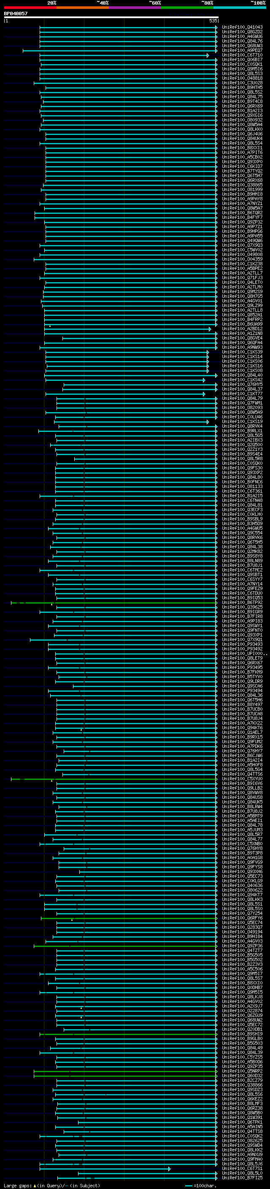The height and width of the screenshot is (1189, 270).
Task: Select the UniRef100_Q38866 entry
Action: (242, 1085)
